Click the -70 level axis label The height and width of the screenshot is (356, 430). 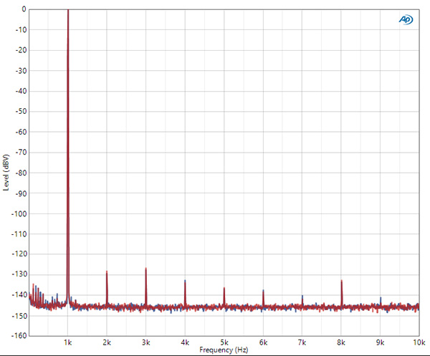pyautogui.click(x=21, y=153)
